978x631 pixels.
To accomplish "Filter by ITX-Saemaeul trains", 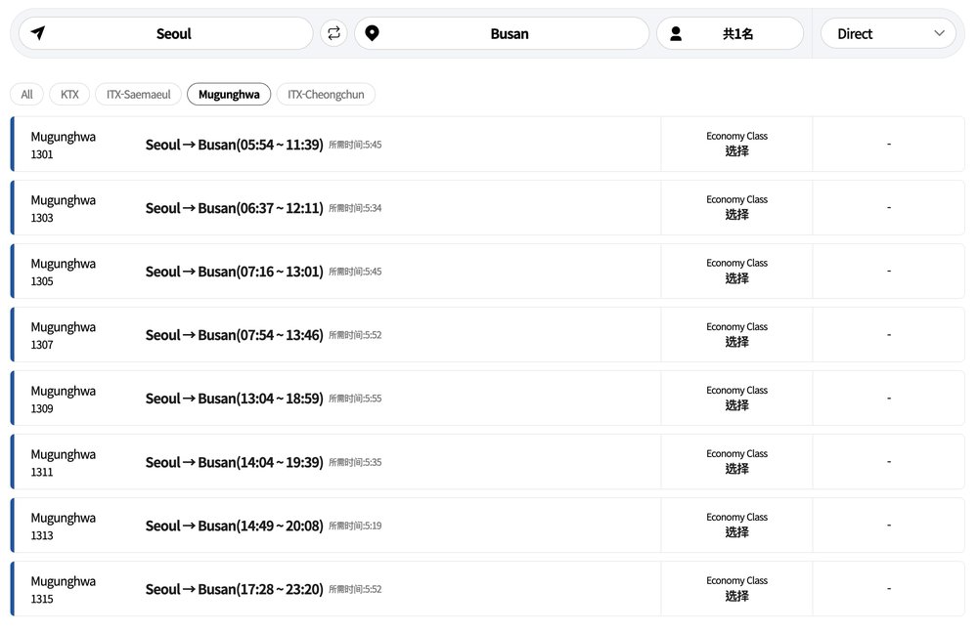I will tap(138, 95).
